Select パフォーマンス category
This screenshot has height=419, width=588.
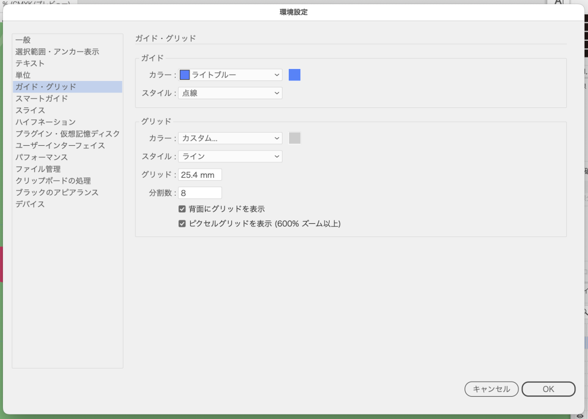(x=41, y=157)
